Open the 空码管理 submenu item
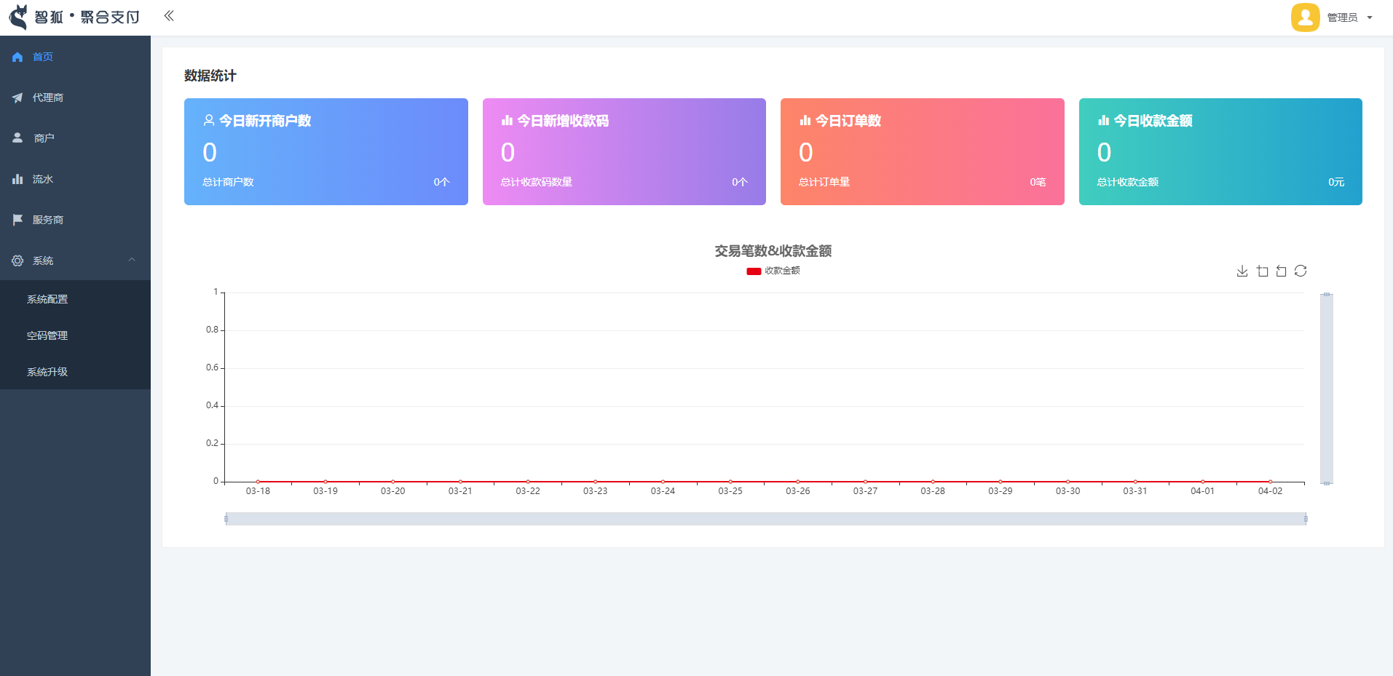 (47, 335)
